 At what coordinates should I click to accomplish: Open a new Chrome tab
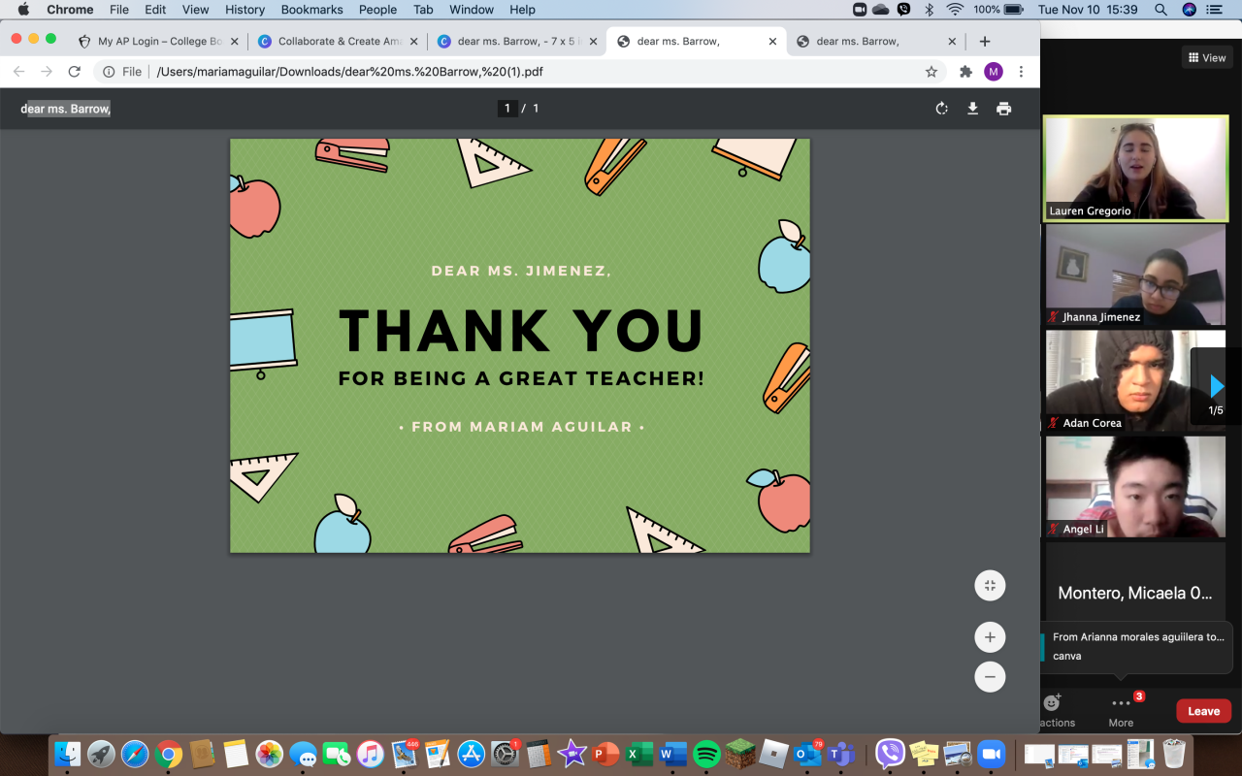coord(985,42)
